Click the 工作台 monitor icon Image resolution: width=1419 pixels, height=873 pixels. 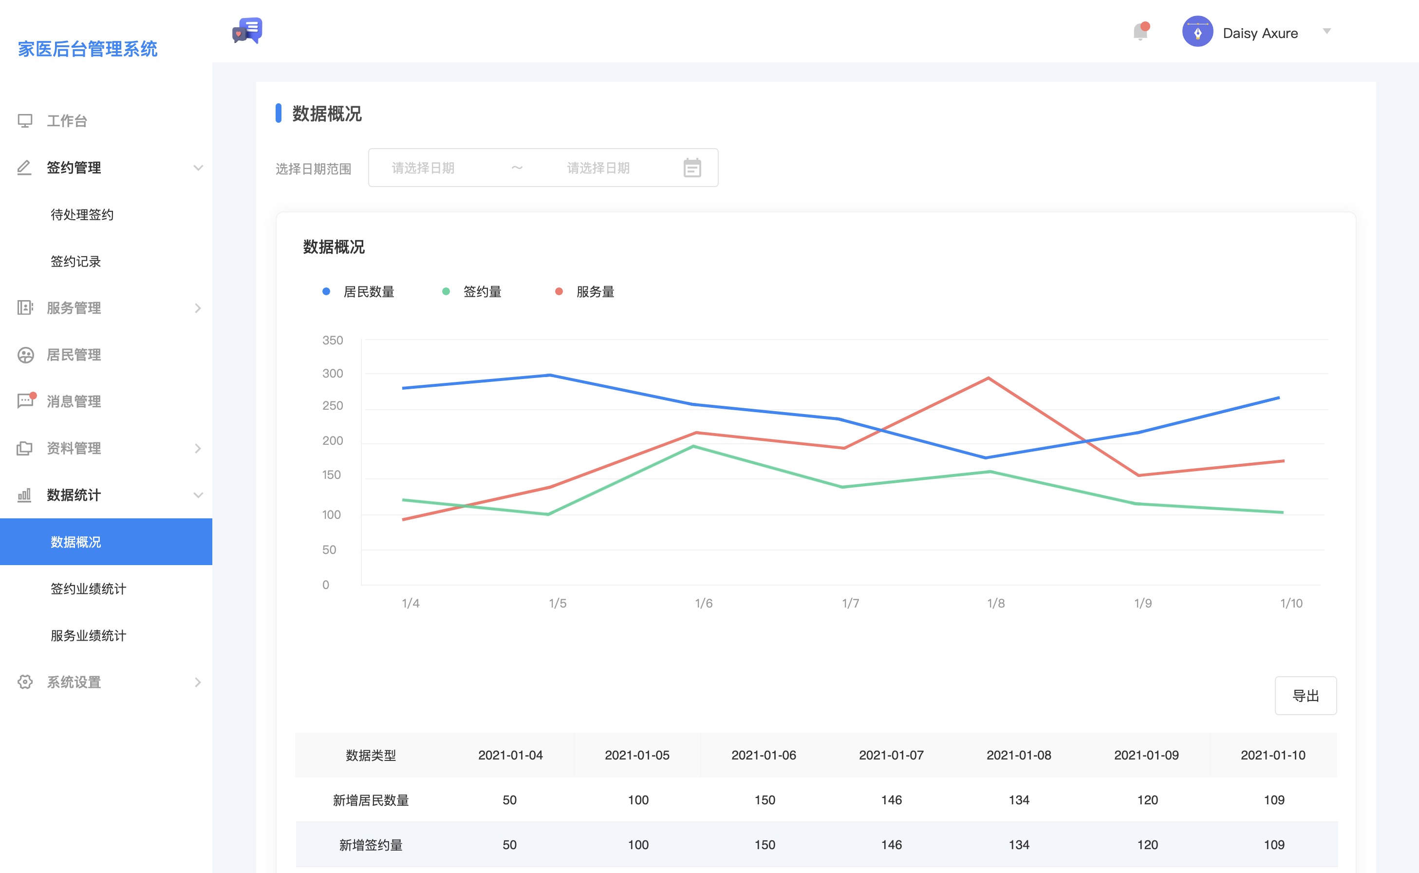coord(25,121)
